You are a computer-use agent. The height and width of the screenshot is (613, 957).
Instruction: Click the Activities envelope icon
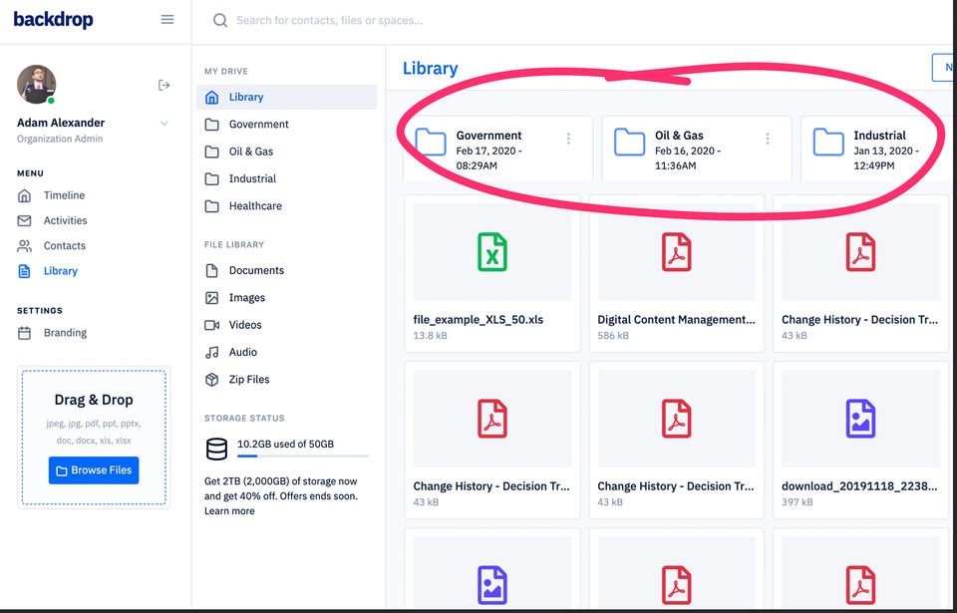24,220
